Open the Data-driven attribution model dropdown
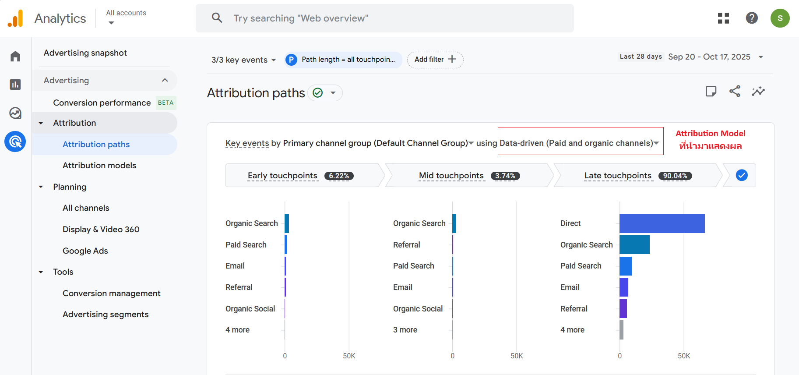Screen dimensions: 799x375 580,143
